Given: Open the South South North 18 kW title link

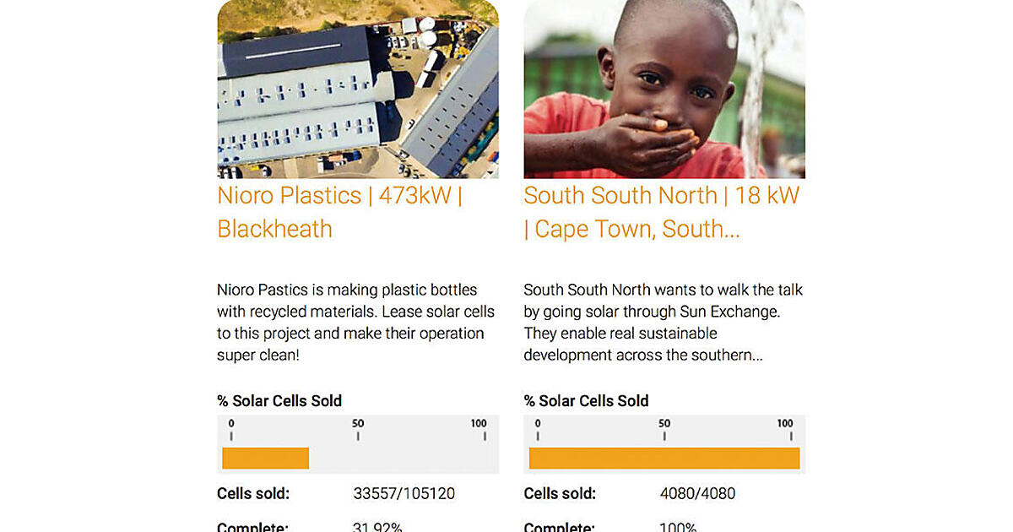Looking at the screenshot, I should pyautogui.click(x=661, y=212).
